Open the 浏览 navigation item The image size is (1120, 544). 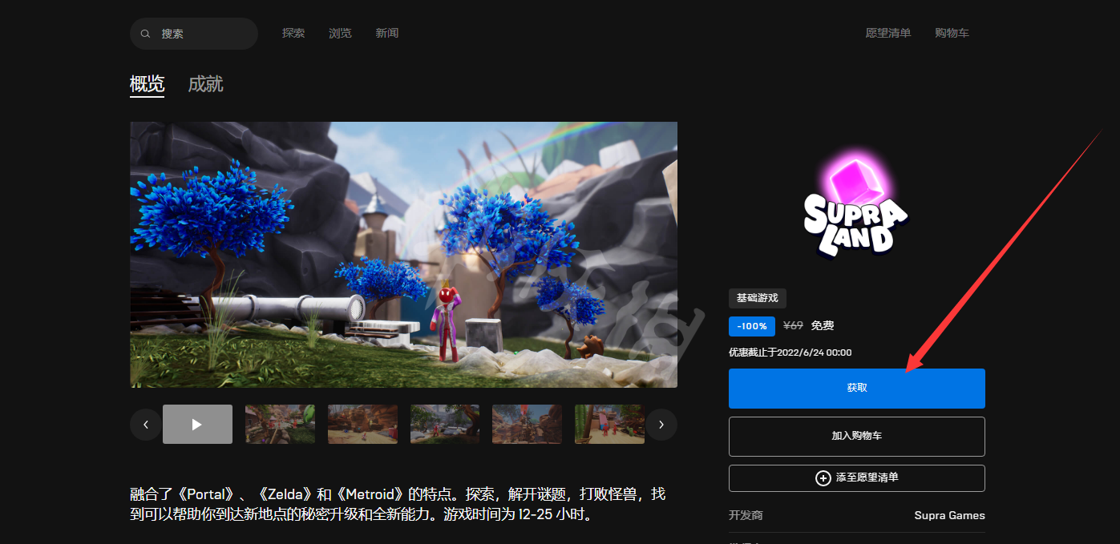[x=340, y=33]
